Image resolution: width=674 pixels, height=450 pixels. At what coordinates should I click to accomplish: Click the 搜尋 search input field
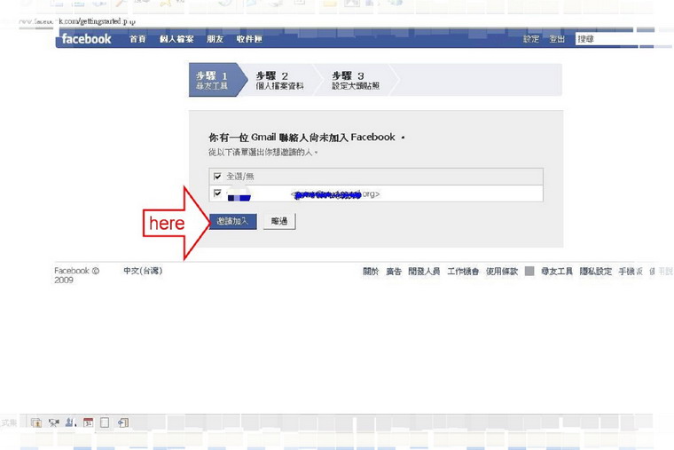(x=623, y=39)
